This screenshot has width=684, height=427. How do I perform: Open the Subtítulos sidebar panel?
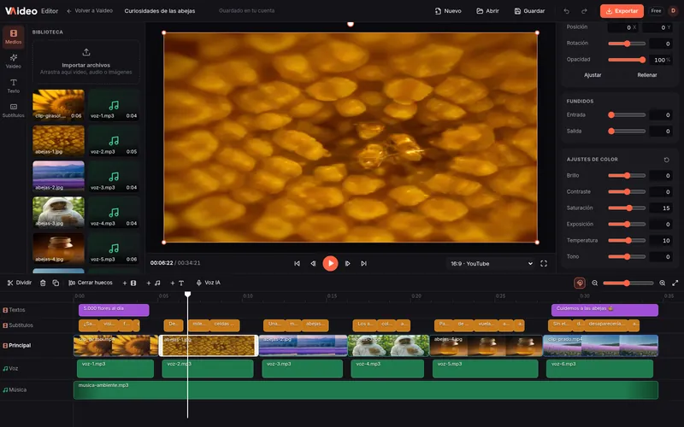[13, 110]
